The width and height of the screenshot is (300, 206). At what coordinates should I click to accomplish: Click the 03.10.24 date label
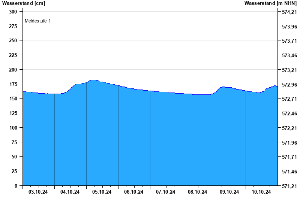tap(38, 192)
